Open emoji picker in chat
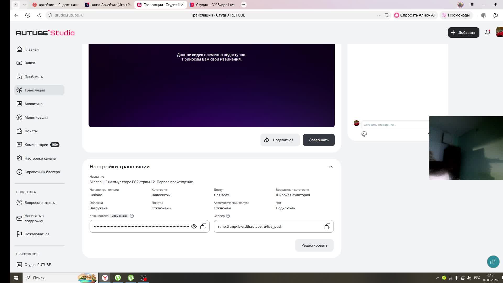Viewport: 503px width, 283px height. (x=364, y=134)
